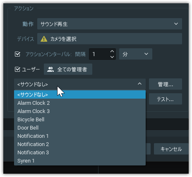Click the interval spinner up arrow
Screen dimensions: 192x177
pos(112,52)
